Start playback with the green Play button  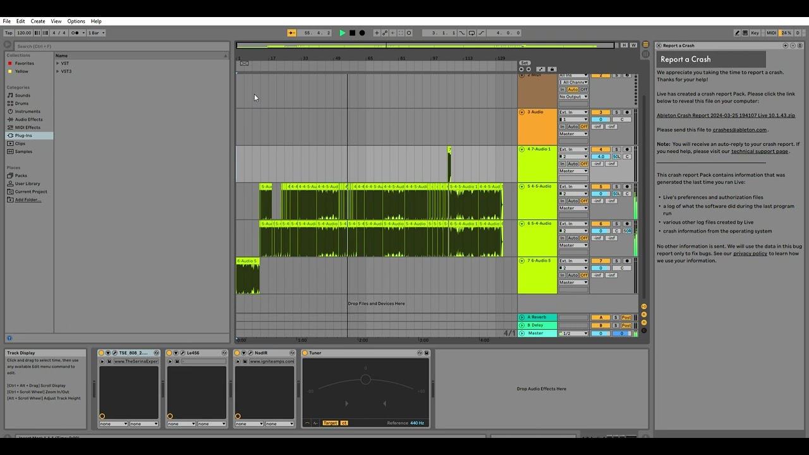343,33
